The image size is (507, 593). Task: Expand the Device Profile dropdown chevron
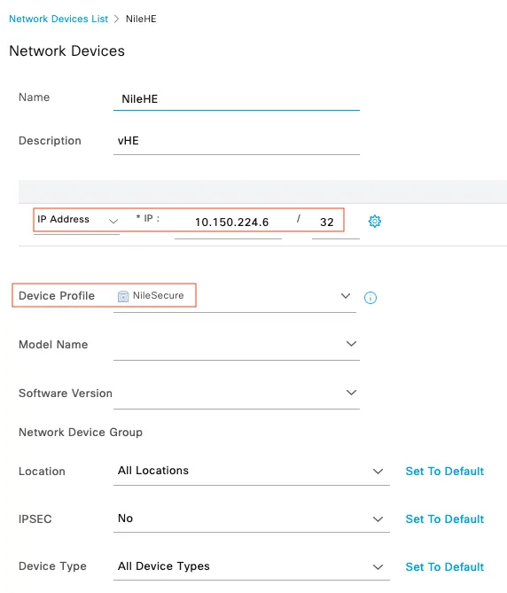346,295
